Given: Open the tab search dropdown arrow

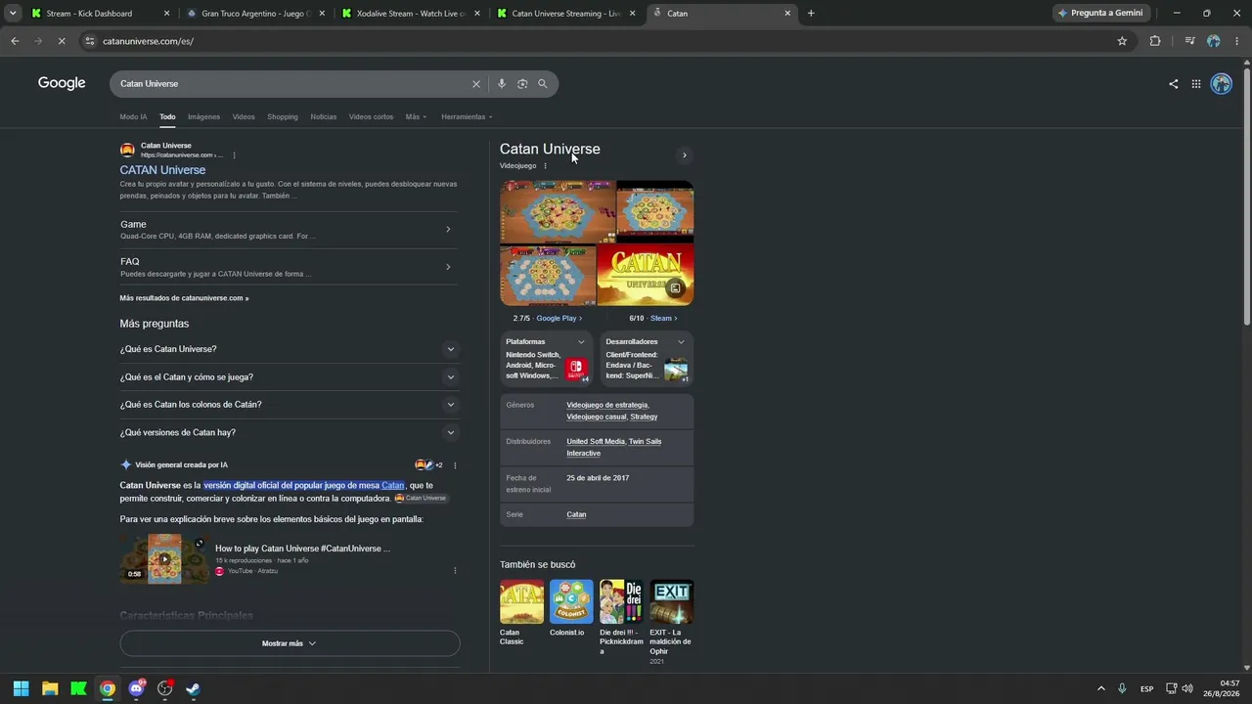Looking at the screenshot, I should [13, 14].
